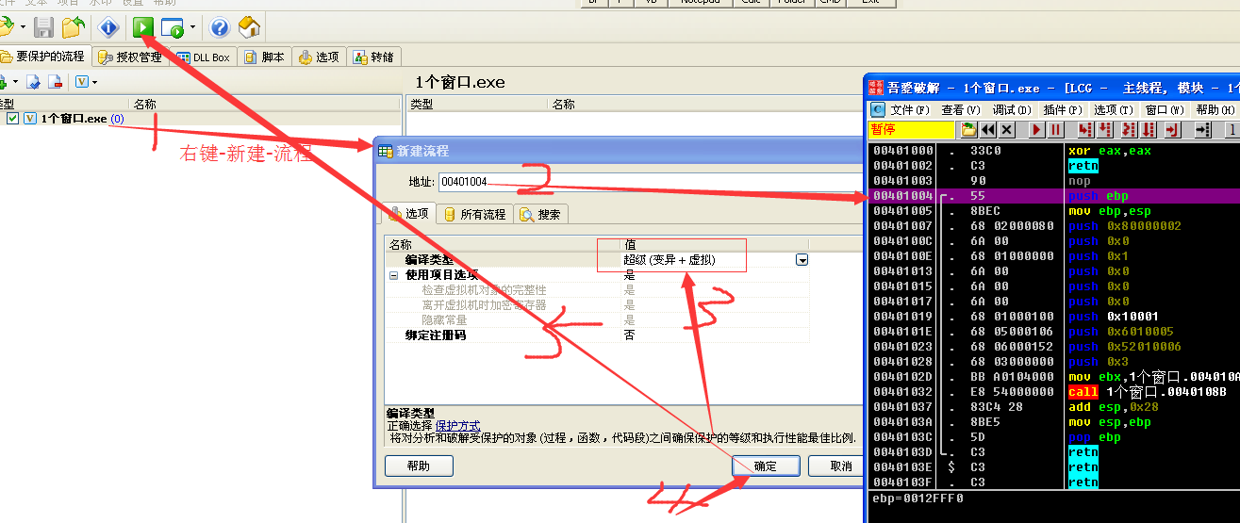
Task: Click the floppy disk save icon
Action: tap(44, 27)
